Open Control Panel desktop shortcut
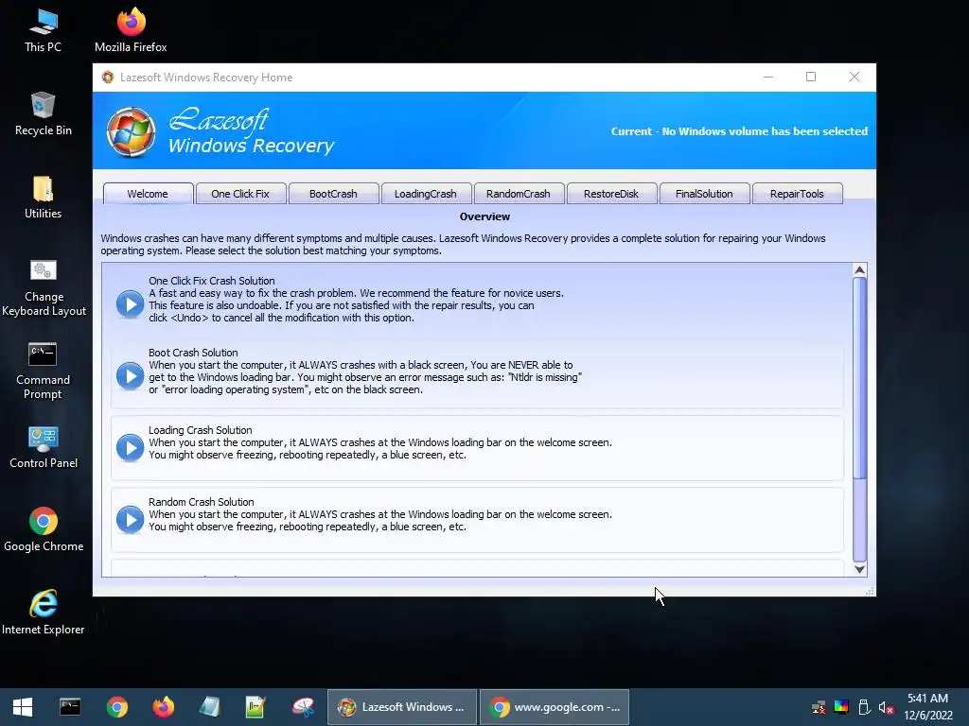 click(x=44, y=447)
